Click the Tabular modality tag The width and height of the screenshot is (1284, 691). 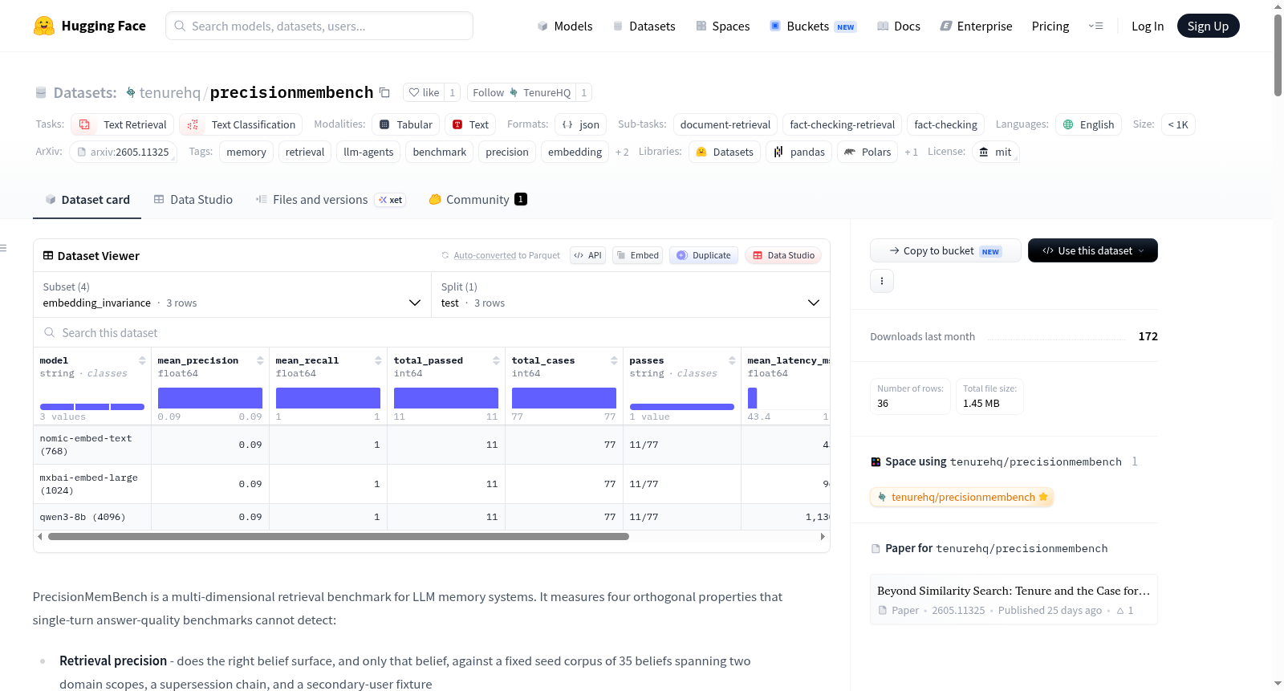pos(406,124)
